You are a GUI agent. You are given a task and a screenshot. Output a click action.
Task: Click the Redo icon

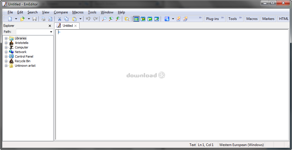[x=95, y=19]
